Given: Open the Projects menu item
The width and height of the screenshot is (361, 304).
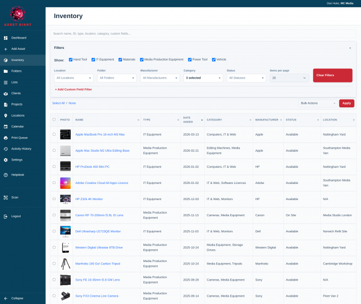Looking at the screenshot, I should tap(17, 104).
